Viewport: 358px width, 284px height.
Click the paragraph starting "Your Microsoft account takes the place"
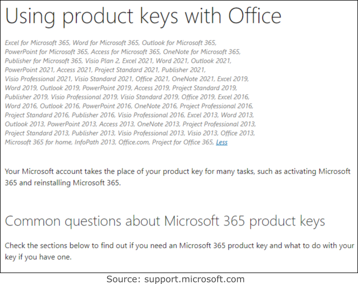pyautogui.click(x=178, y=177)
